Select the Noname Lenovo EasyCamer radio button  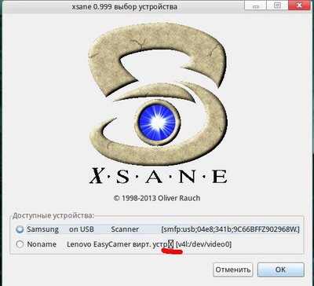pyautogui.click(x=20, y=244)
